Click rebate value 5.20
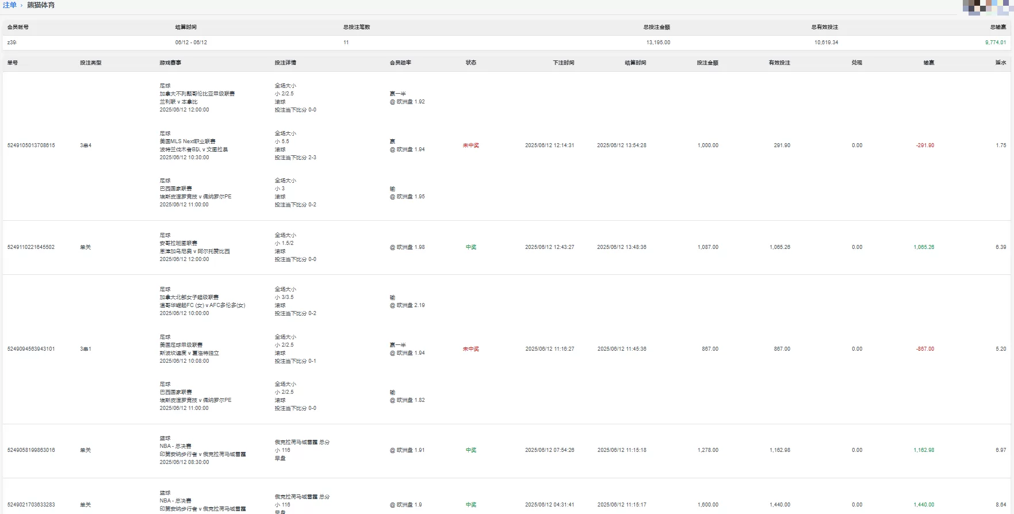The width and height of the screenshot is (1014, 514). [x=1001, y=349]
